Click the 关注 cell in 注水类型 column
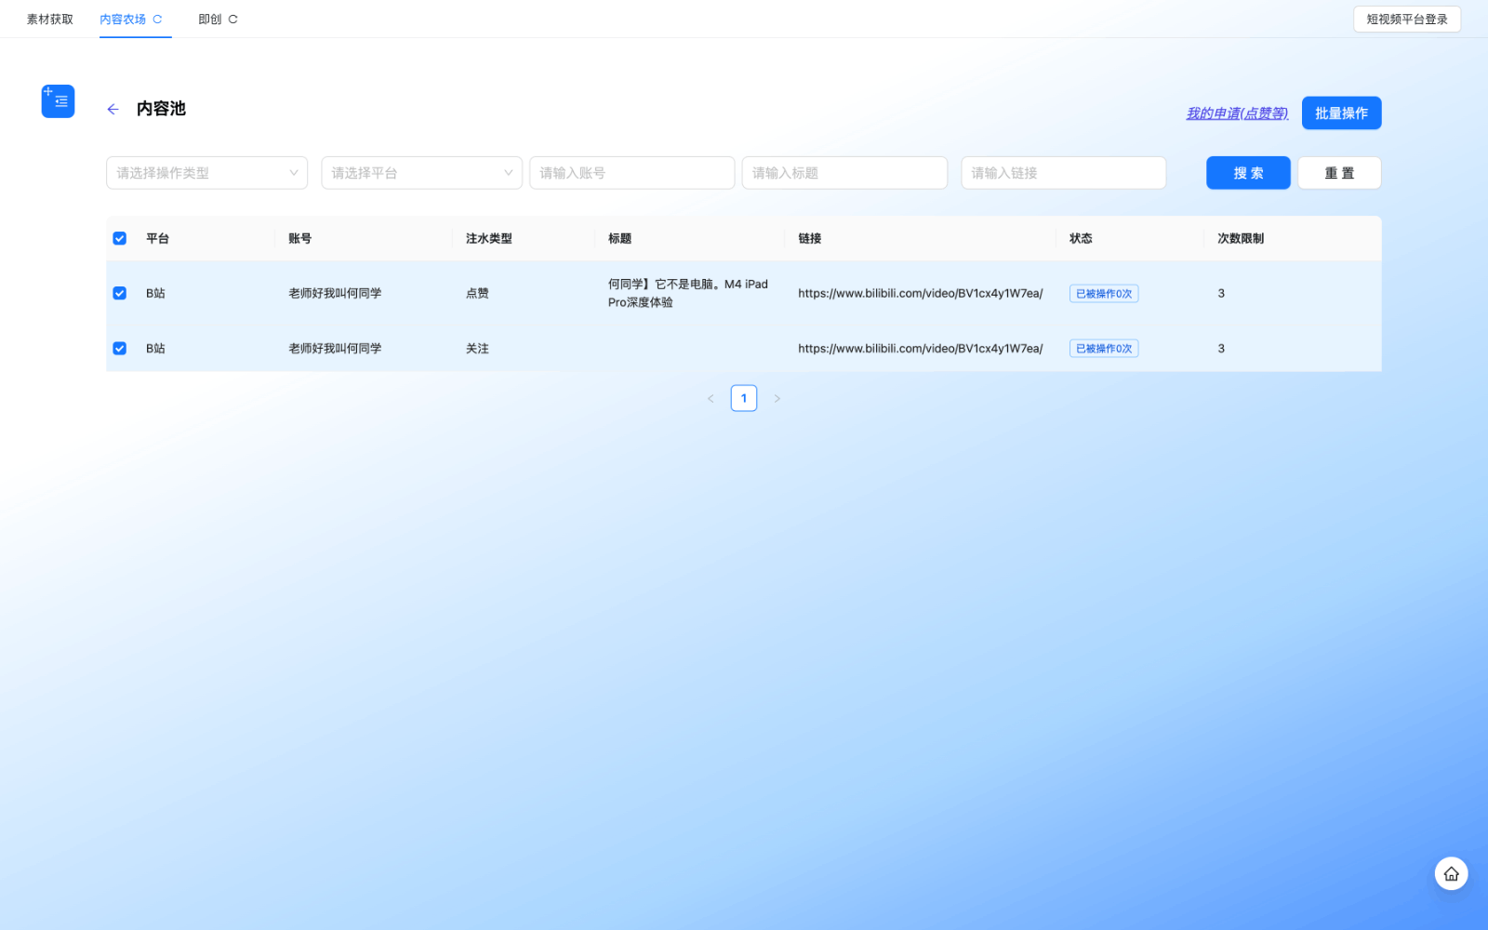The height and width of the screenshot is (930, 1488). pos(477,349)
